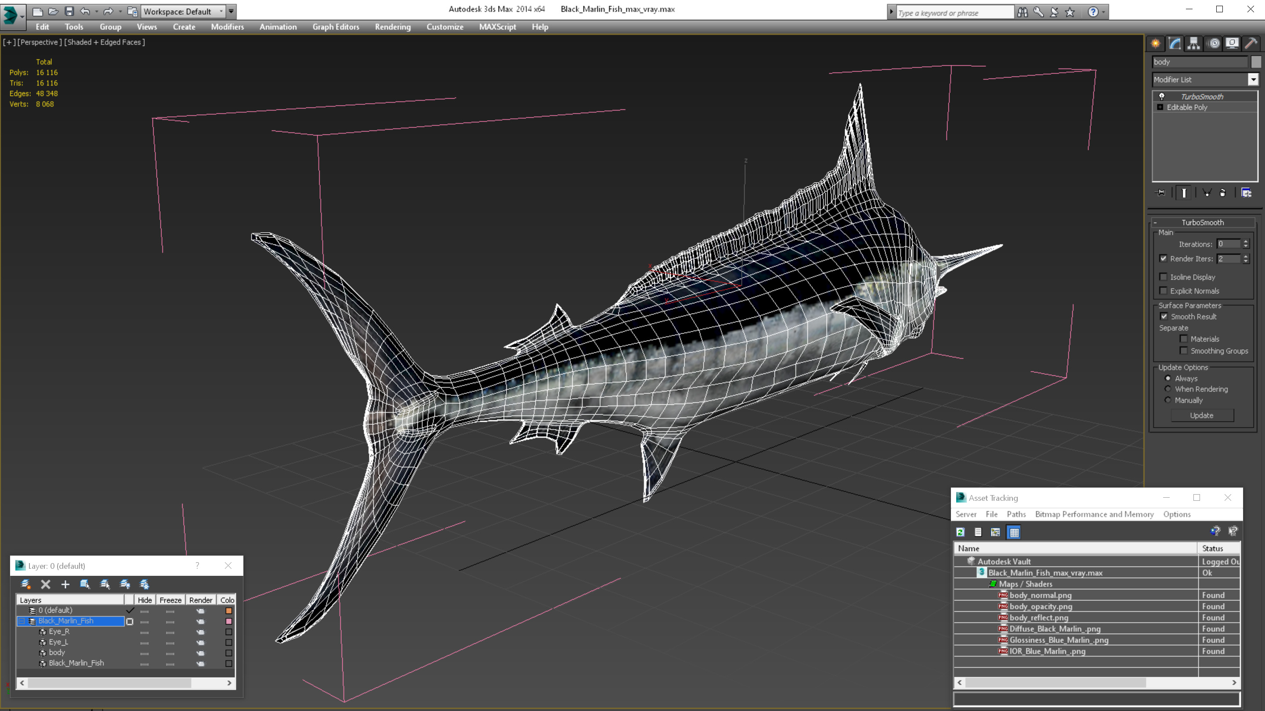Image resolution: width=1265 pixels, height=711 pixels.
Task: Click Undo arrow in quick access toolbar
Action: pos(85,11)
